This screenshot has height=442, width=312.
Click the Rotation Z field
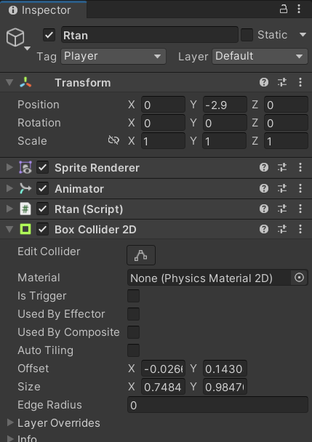(x=286, y=123)
